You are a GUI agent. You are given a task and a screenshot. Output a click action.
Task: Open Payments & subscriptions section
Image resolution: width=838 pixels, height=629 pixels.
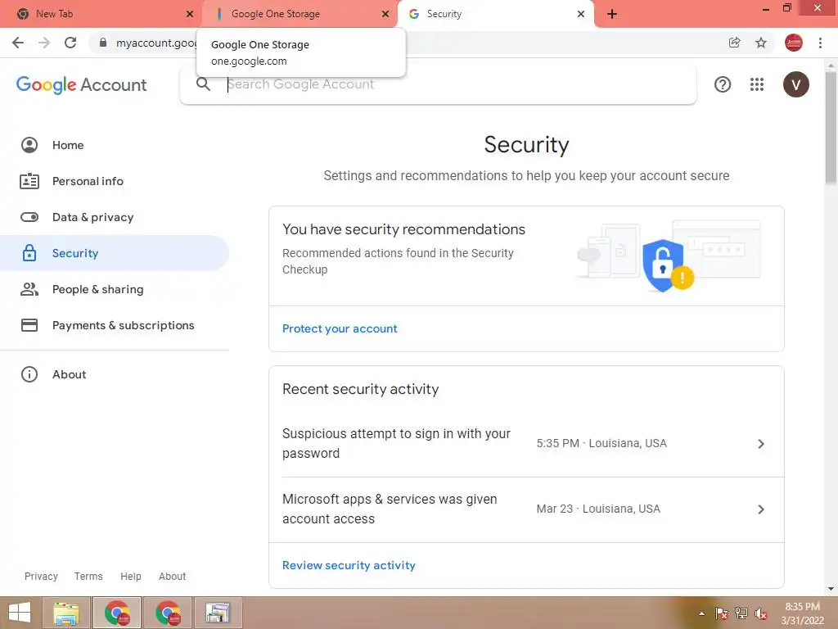pyautogui.click(x=124, y=325)
